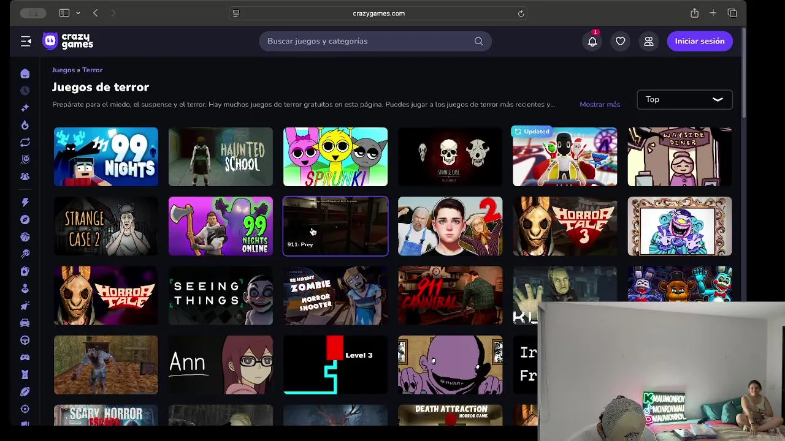Open the car category icon in sidebar

pyautogui.click(x=25, y=323)
